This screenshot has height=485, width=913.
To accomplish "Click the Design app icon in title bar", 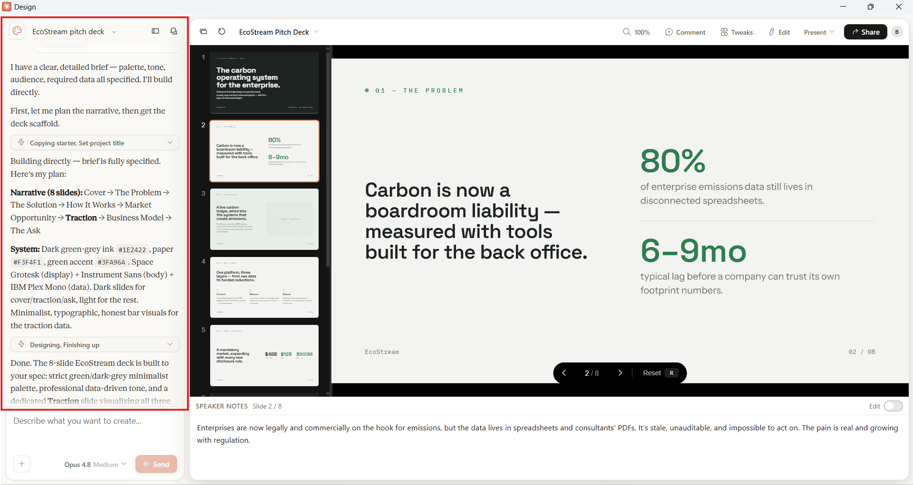I will (7, 7).
